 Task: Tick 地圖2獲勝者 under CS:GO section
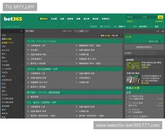click(28, 54)
